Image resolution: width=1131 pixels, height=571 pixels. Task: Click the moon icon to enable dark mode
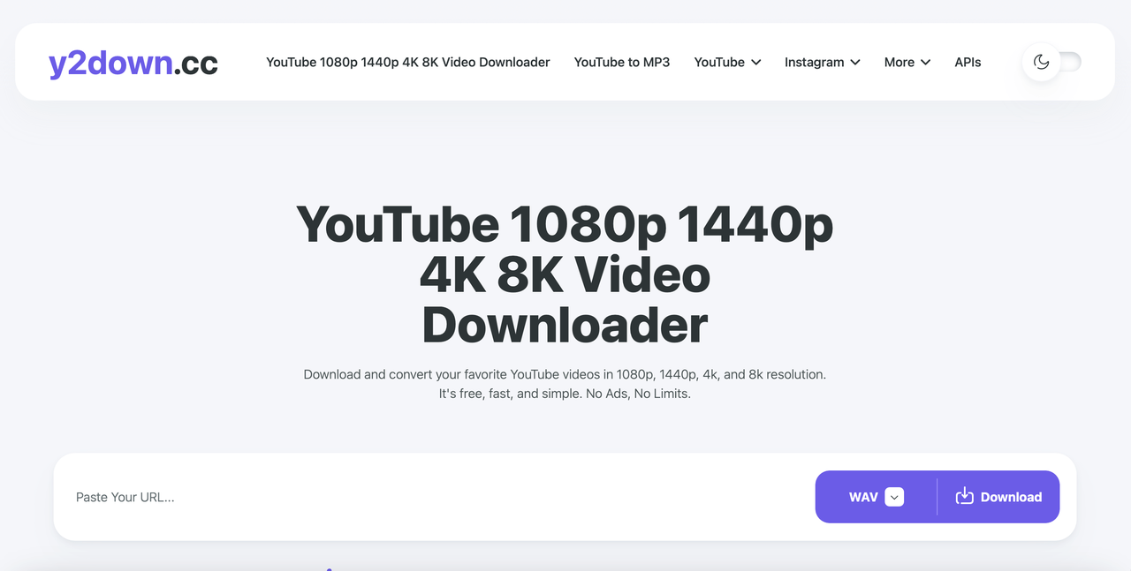(1041, 62)
